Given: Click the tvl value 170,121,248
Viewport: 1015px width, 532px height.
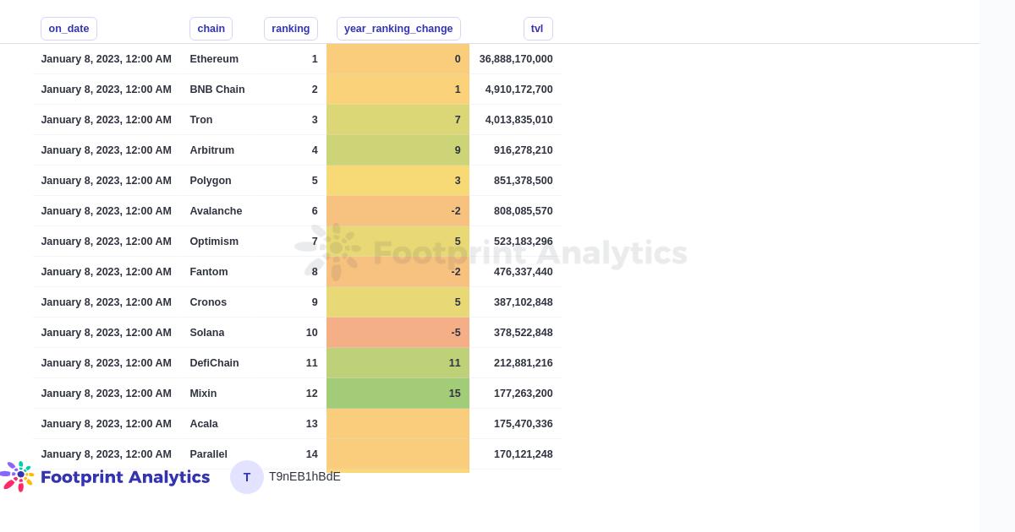Looking at the screenshot, I should 524,454.
